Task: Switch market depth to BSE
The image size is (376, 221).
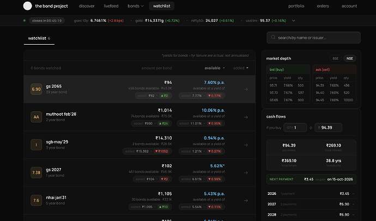Action: point(336,58)
